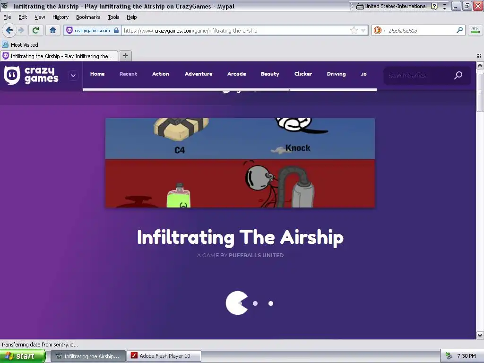Open the File menu

coord(7,17)
